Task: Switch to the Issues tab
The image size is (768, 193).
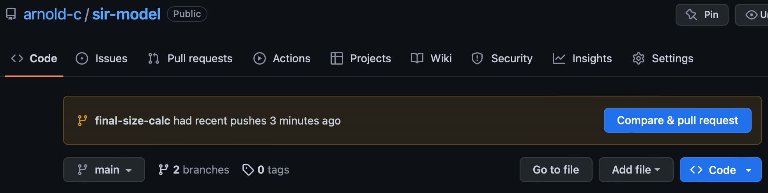Action: pos(102,58)
